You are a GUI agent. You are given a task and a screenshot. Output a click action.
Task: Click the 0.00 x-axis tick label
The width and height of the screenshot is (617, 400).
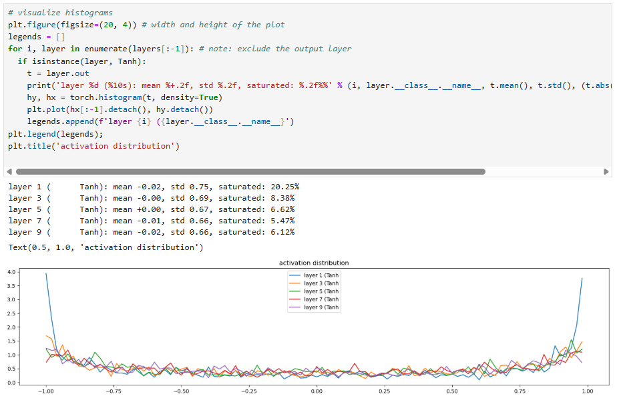(x=317, y=391)
